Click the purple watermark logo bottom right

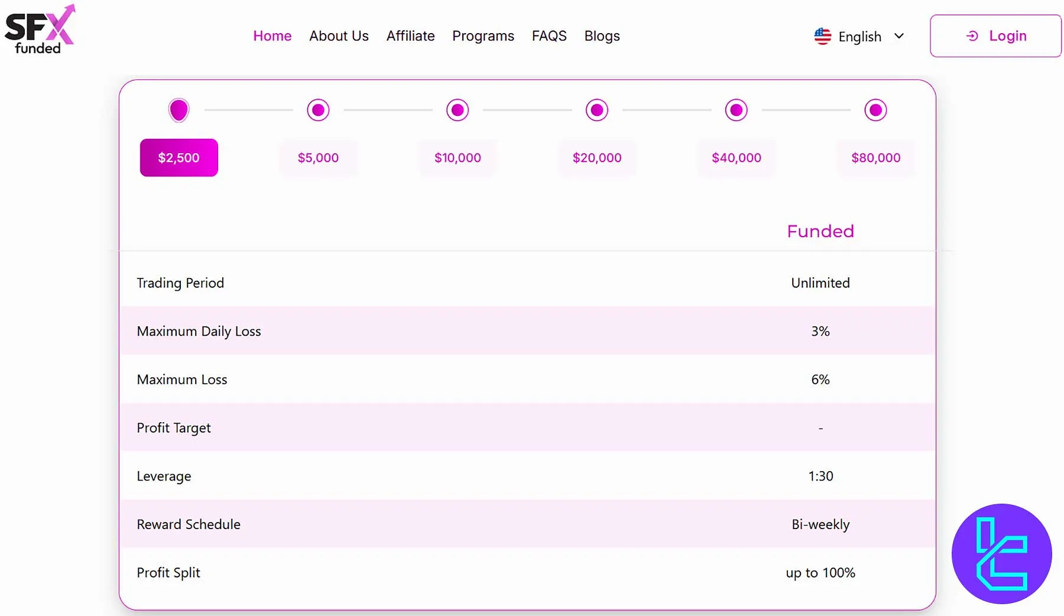(1001, 555)
